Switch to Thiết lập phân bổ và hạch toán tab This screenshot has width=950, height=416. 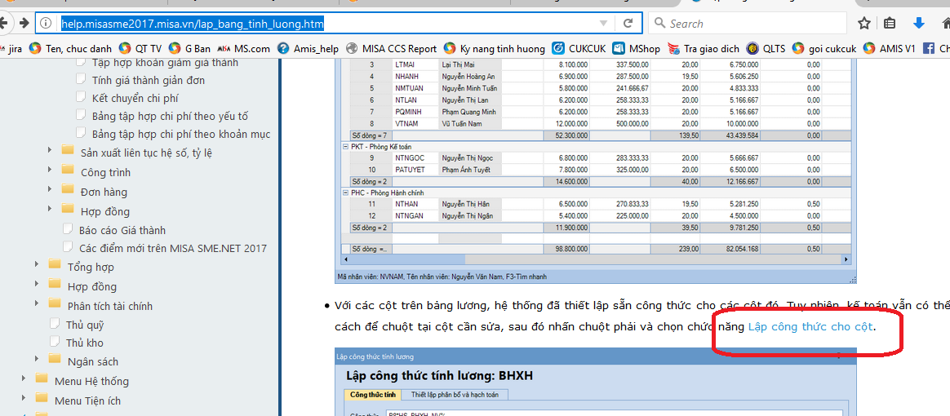455,395
